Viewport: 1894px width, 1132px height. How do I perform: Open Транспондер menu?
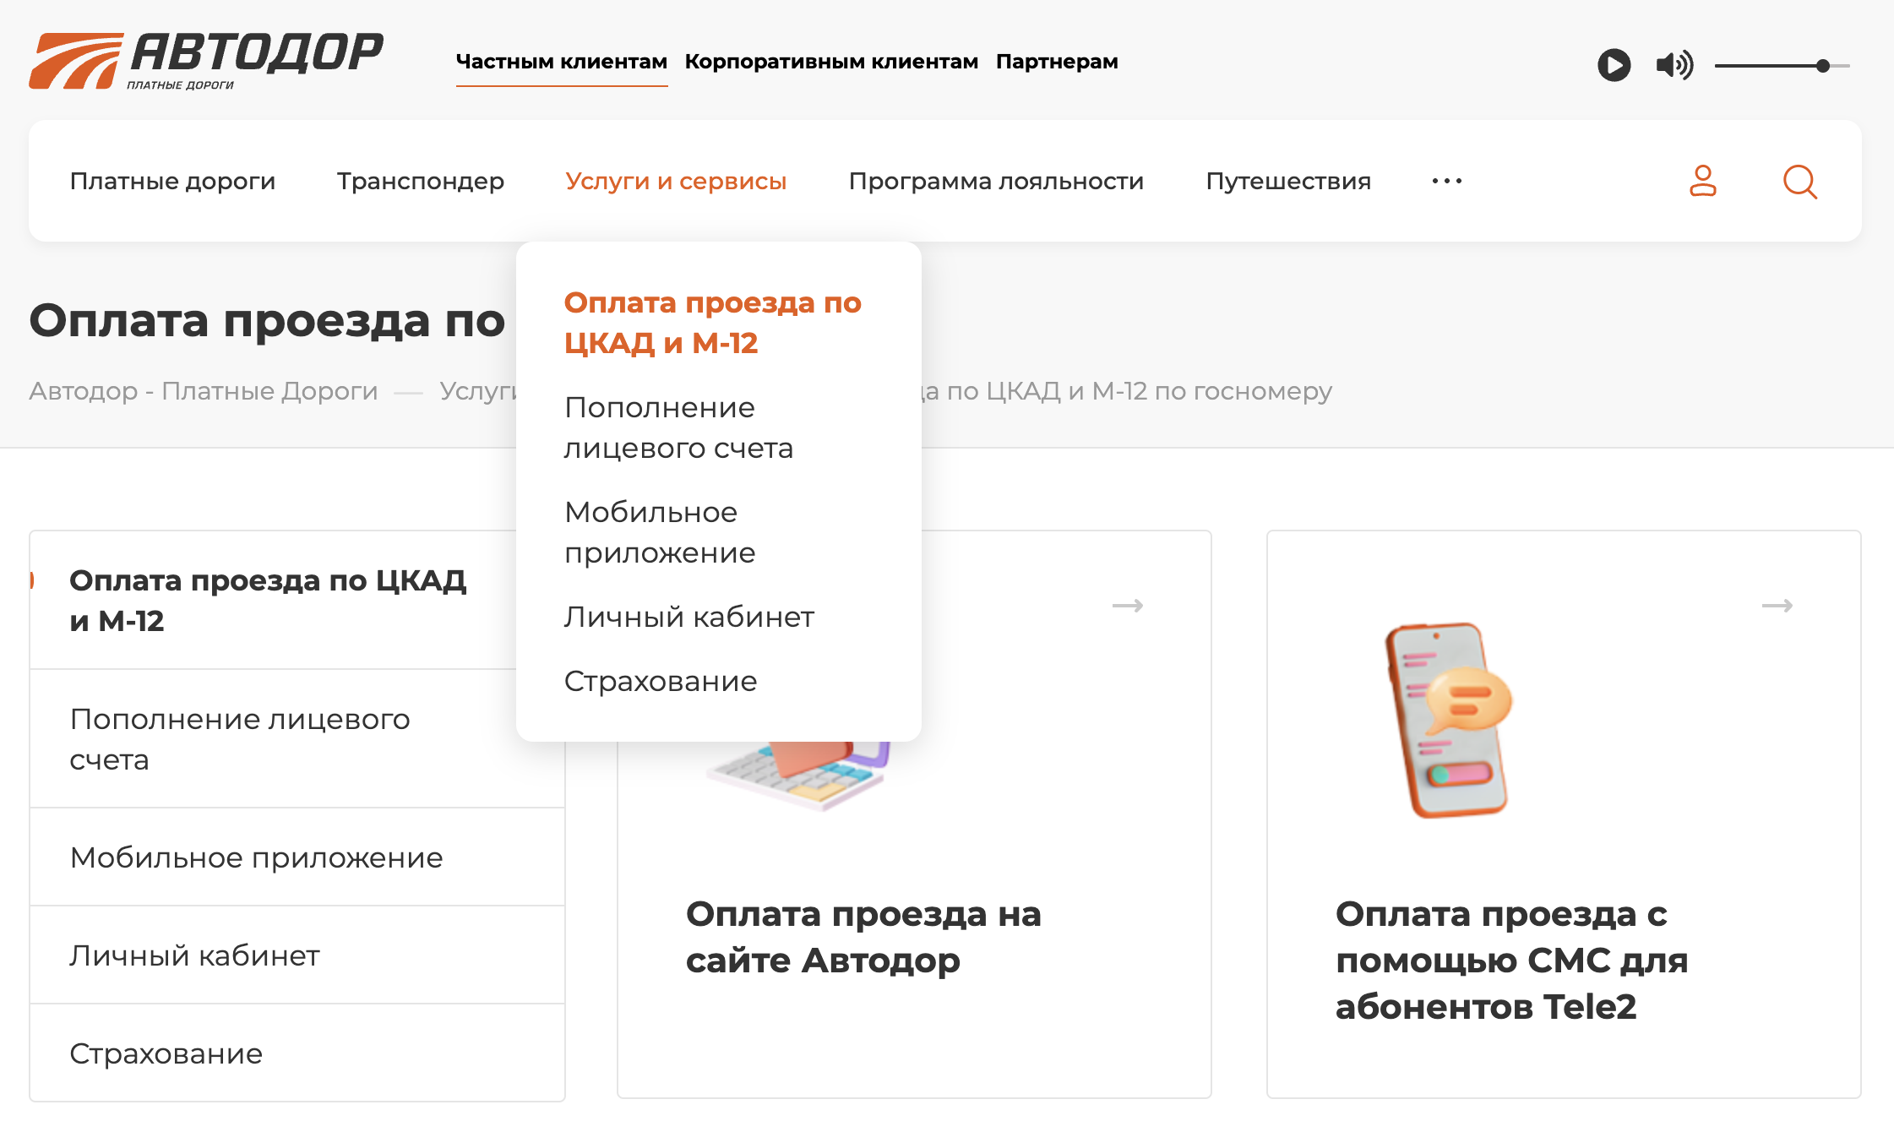point(421,181)
